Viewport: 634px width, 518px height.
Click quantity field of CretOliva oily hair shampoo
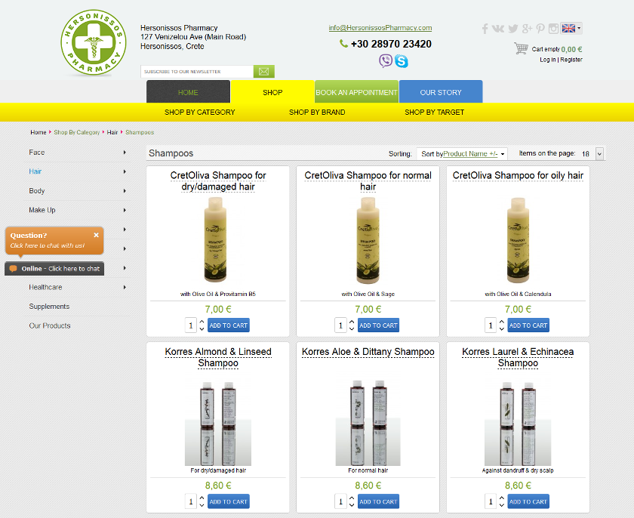491,325
